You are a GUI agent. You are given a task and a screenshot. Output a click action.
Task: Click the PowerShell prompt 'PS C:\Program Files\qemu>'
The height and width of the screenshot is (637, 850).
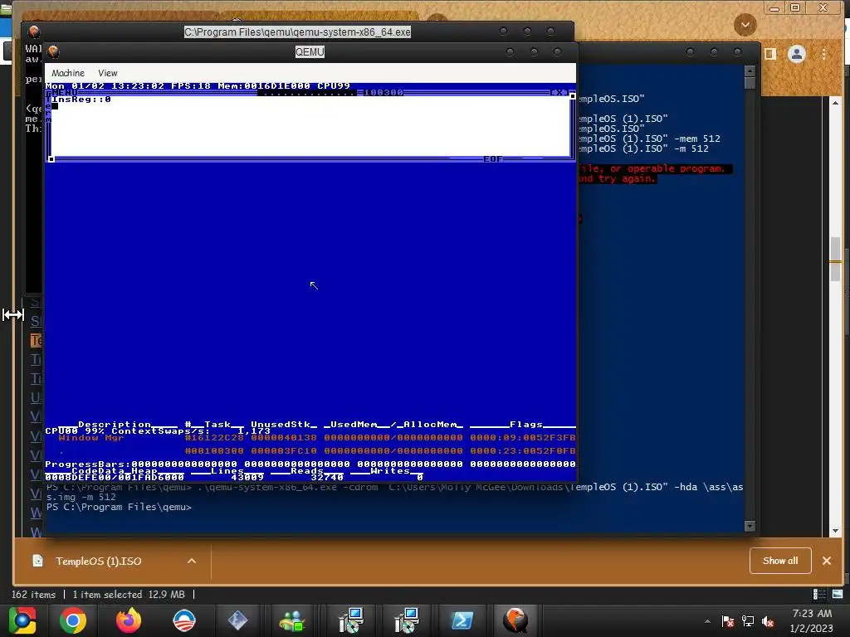[120, 507]
